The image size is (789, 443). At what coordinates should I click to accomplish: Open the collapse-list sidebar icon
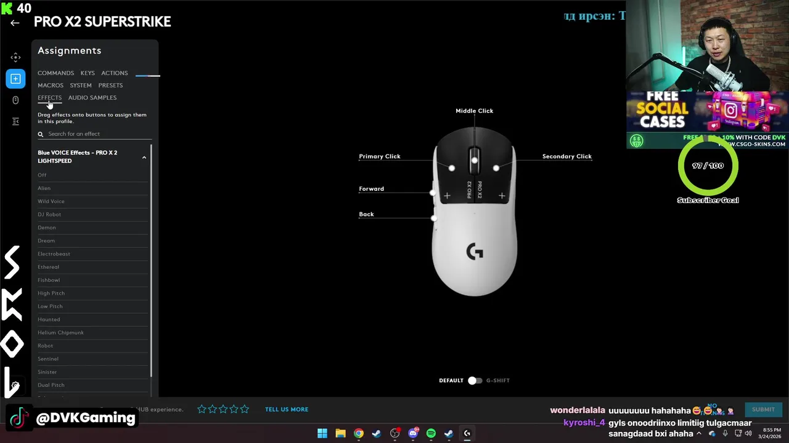[15, 121]
